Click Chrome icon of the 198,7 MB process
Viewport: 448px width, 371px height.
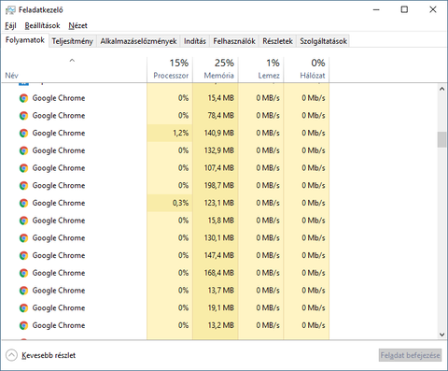point(23,186)
